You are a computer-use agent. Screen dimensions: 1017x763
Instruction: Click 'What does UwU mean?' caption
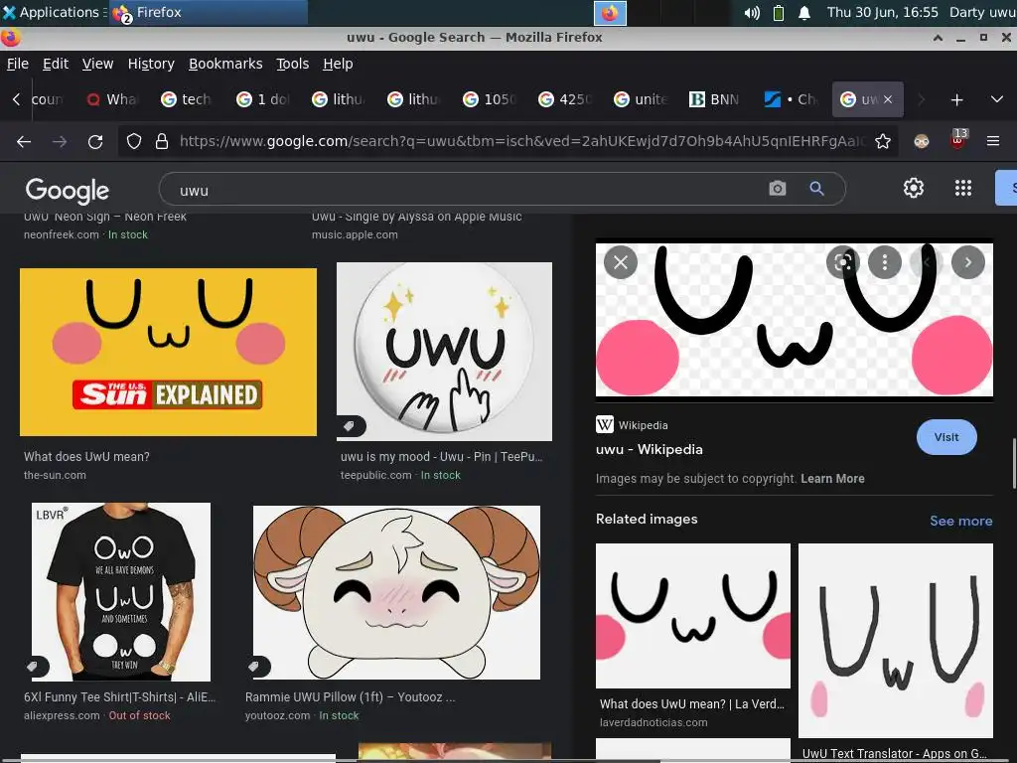click(x=86, y=456)
